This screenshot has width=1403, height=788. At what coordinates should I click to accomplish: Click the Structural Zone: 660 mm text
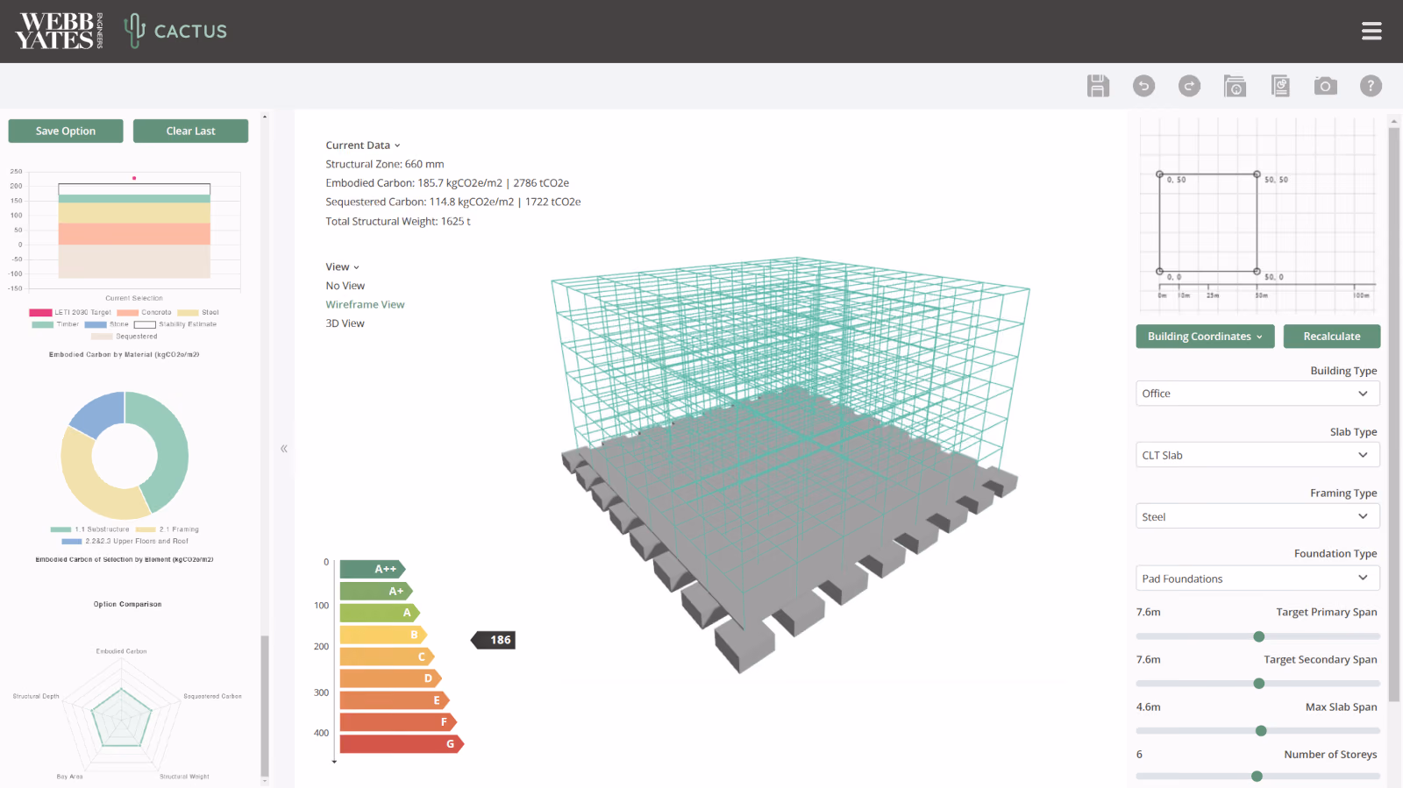(x=385, y=164)
